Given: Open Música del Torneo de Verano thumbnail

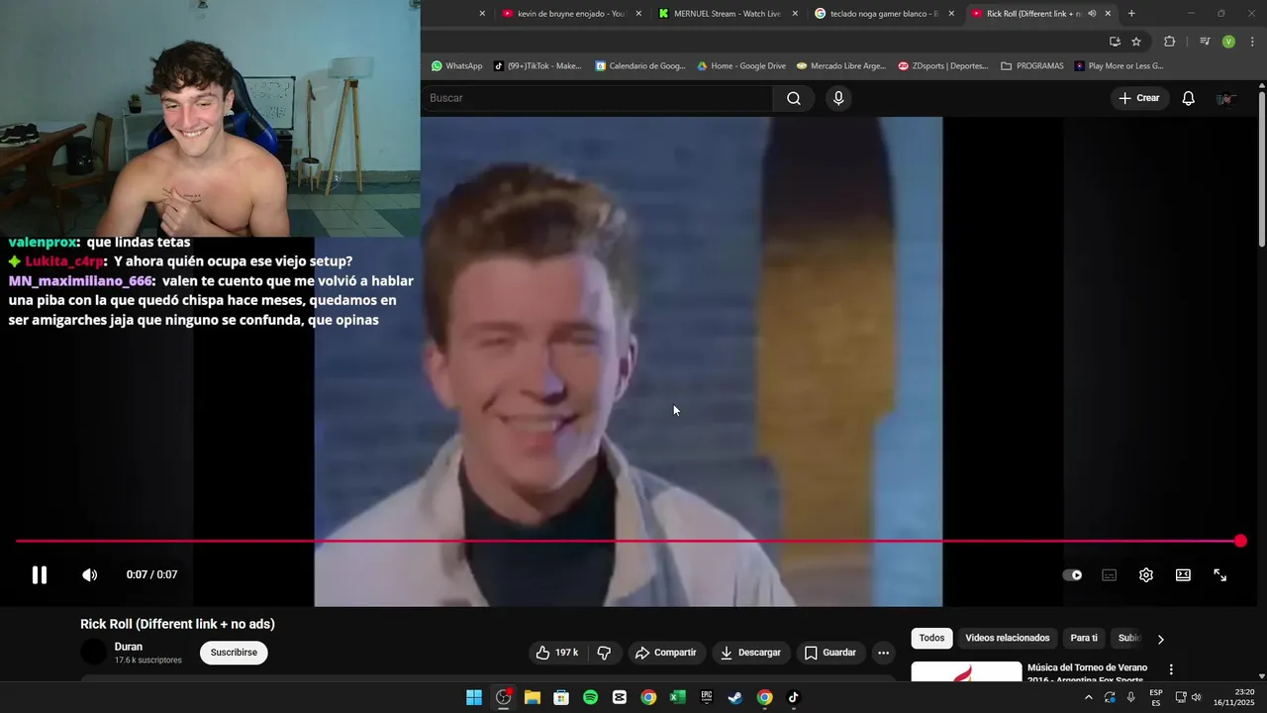Looking at the screenshot, I should click(966, 672).
